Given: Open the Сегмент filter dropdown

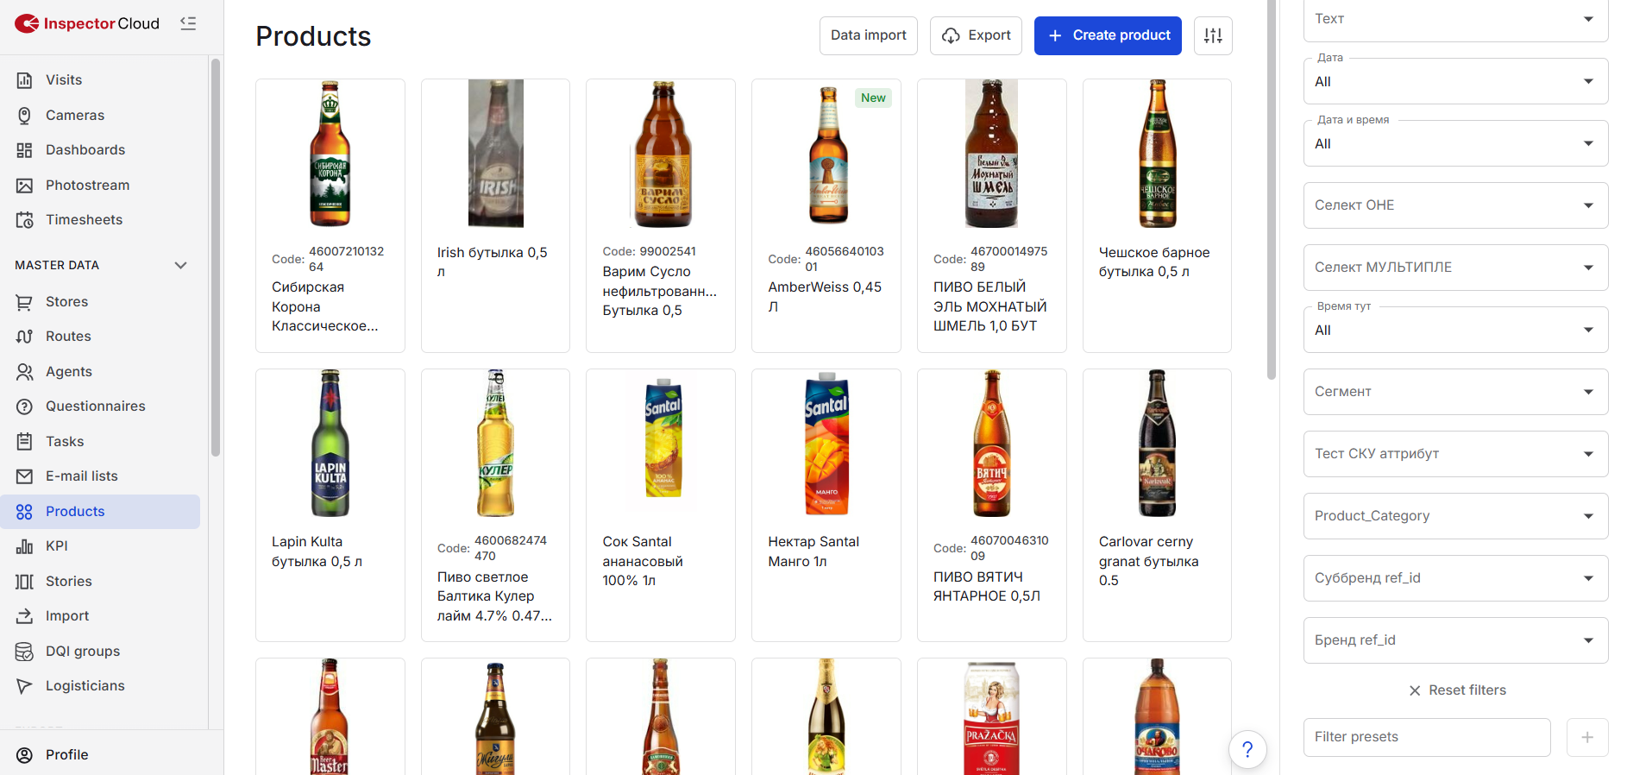Looking at the screenshot, I should (x=1455, y=392).
